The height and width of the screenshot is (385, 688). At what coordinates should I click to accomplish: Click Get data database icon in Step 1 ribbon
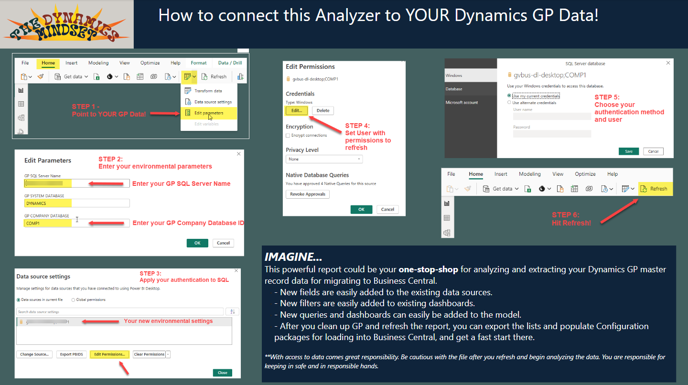pos(58,76)
